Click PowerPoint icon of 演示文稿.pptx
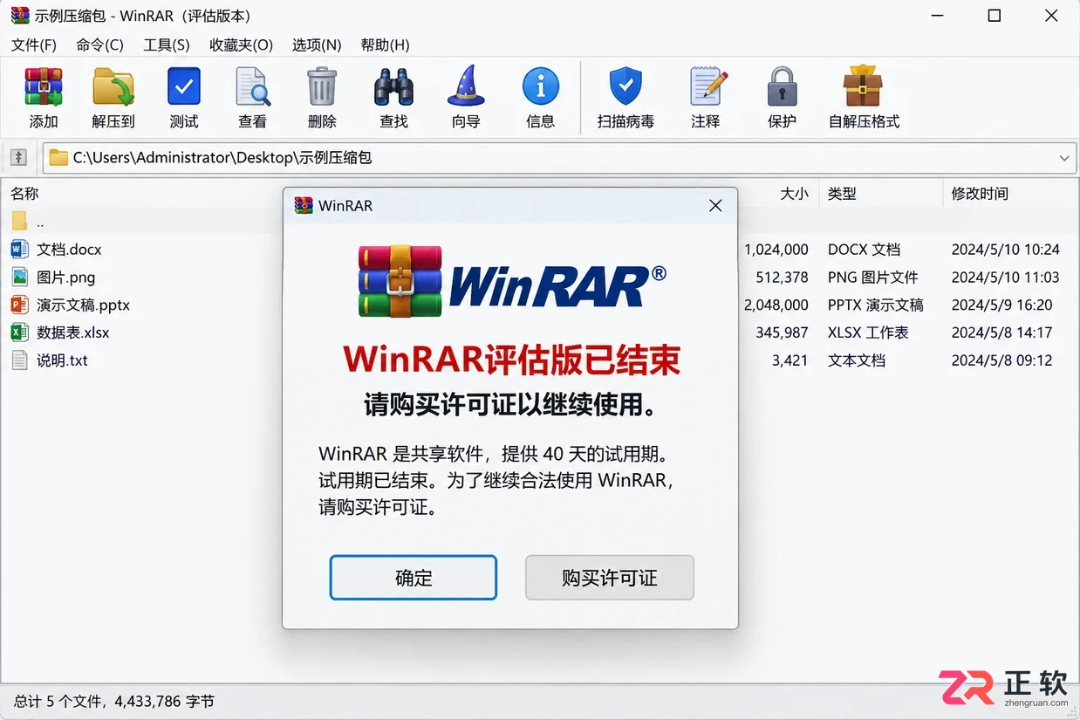This screenshot has width=1080, height=720. point(19,305)
